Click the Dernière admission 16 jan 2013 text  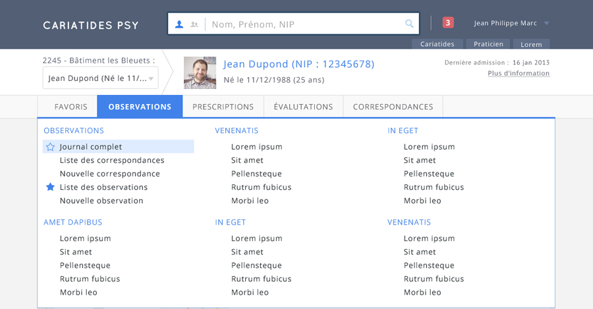(497, 63)
